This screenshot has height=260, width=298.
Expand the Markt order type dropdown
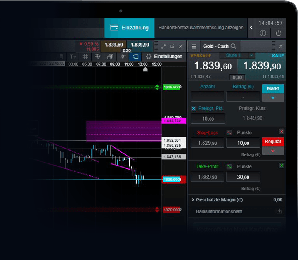[273, 98]
